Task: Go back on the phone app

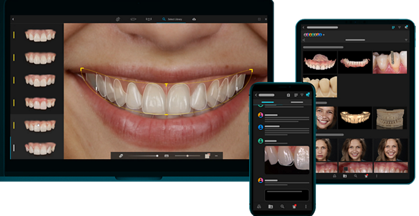Action: (x=256, y=95)
